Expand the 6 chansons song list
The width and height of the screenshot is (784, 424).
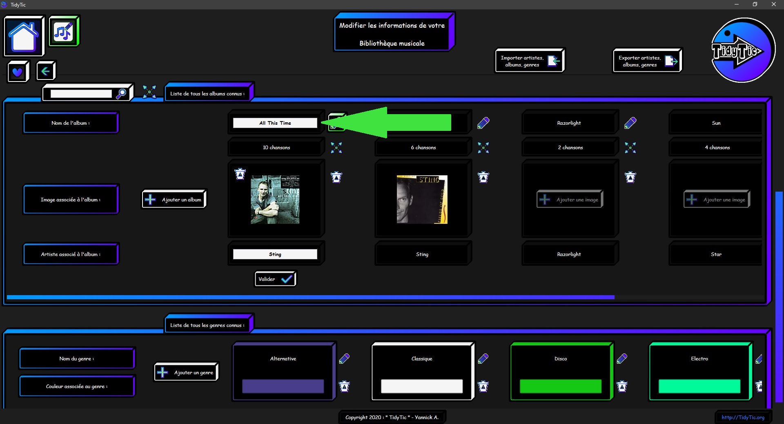pyautogui.click(x=483, y=148)
